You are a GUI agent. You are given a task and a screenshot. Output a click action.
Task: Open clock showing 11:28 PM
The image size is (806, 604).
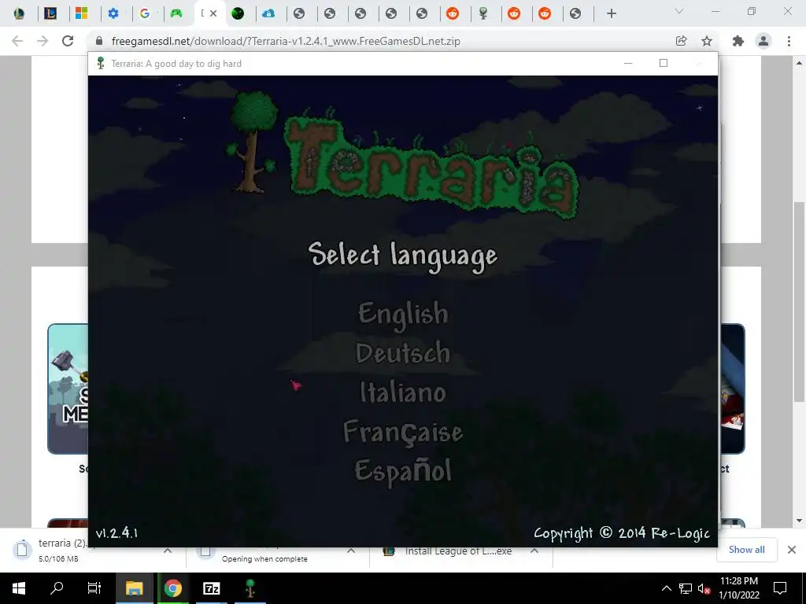coord(738,588)
